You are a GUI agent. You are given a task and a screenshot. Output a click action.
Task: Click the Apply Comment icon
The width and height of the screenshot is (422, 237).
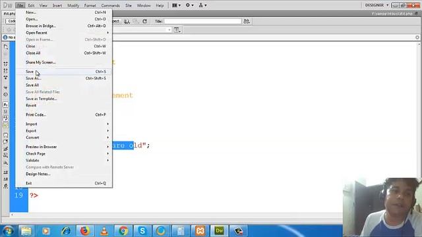(x=6, y=135)
